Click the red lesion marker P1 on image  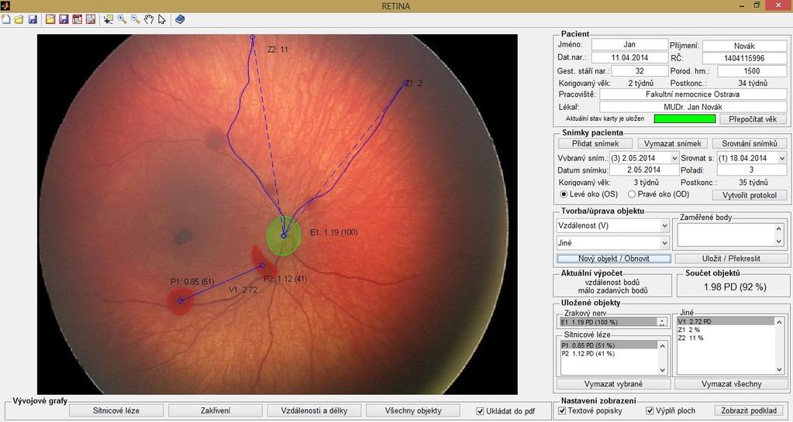(180, 301)
